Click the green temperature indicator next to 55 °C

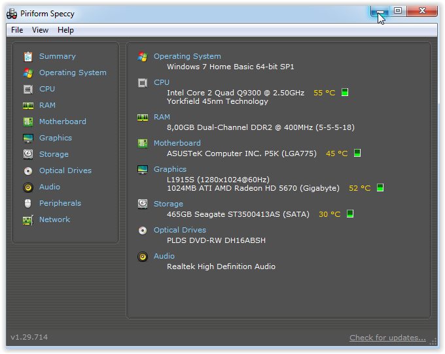coord(345,92)
